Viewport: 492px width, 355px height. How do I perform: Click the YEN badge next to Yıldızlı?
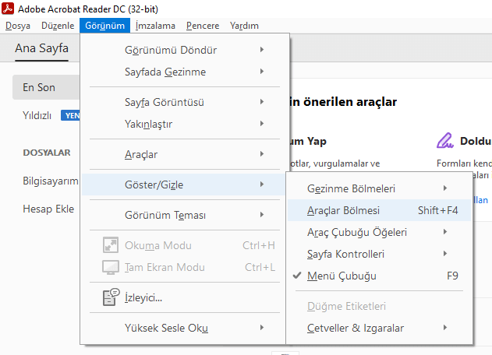click(70, 115)
